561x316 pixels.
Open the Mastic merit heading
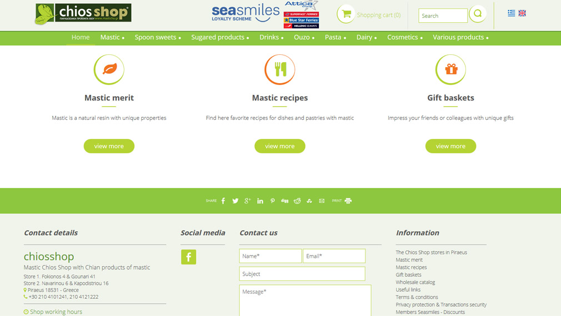click(109, 98)
